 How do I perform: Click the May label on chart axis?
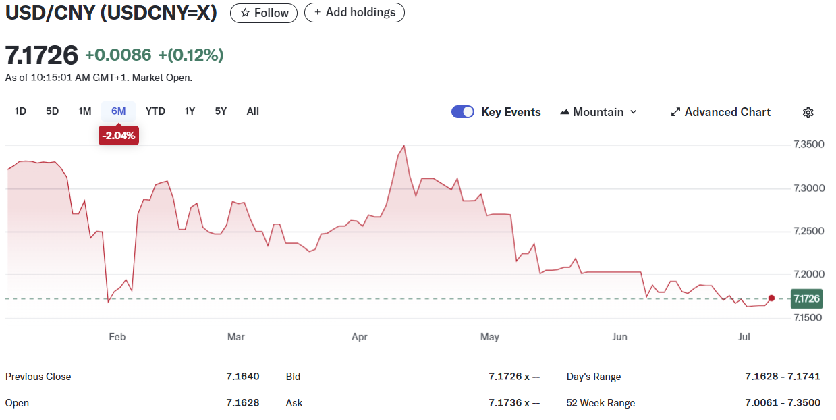[x=489, y=337]
